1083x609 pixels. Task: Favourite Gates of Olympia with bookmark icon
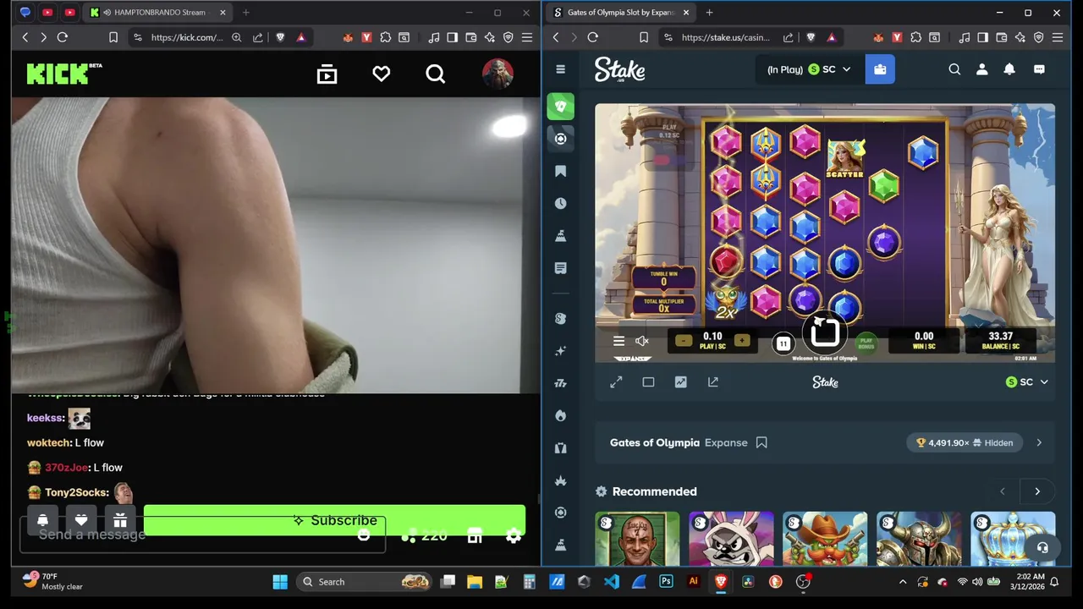761,442
